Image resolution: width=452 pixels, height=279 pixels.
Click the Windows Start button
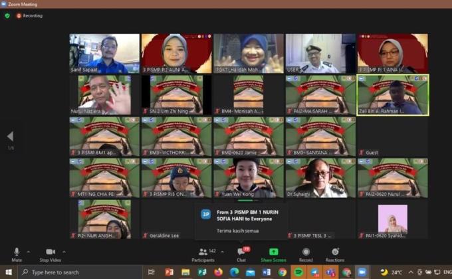(7, 272)
